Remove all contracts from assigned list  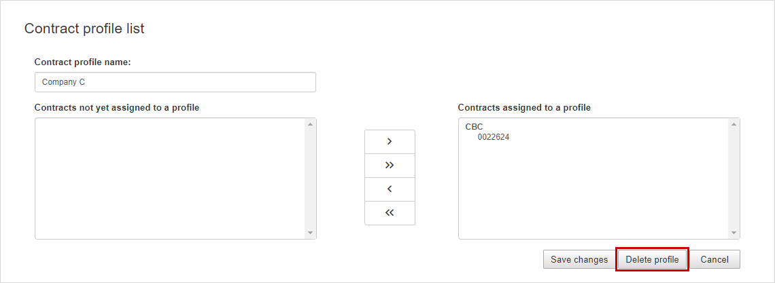390,212
